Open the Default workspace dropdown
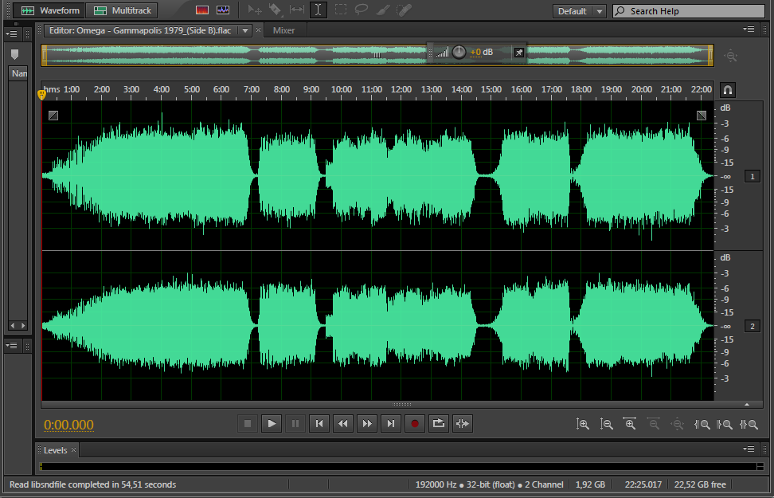The height and width of the screenshot is (498, 774). tap(580, 11)
